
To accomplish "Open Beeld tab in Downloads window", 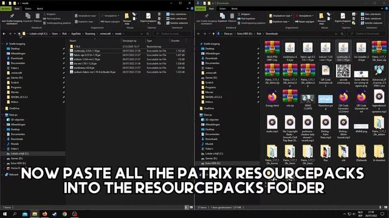I will (234, 8).
